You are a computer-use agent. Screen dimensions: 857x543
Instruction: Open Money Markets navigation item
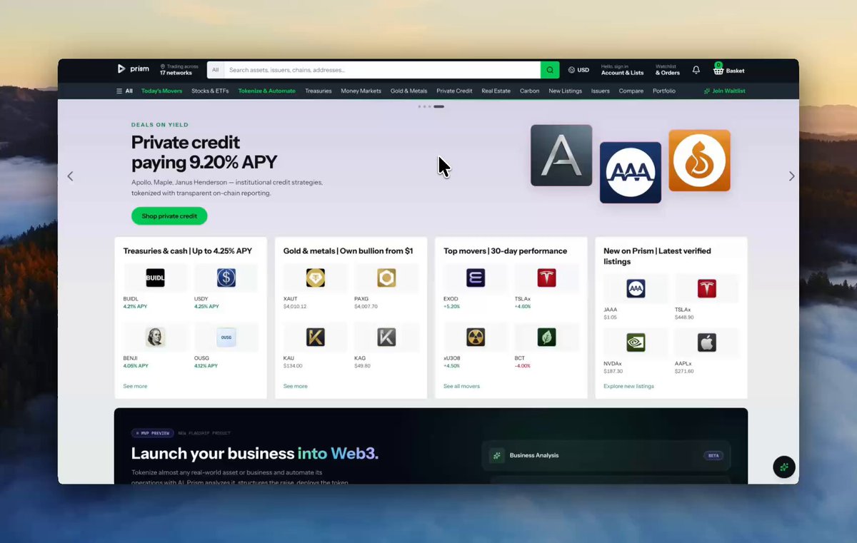pyautogui.click(x=361, y=91)
